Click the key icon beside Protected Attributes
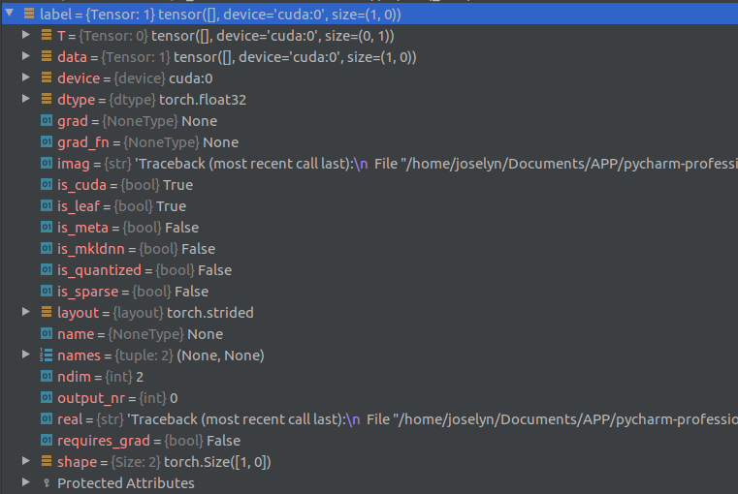 47,482
